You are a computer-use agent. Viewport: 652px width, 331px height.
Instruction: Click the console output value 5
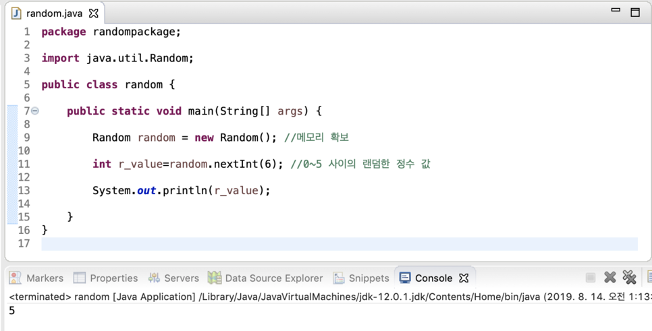coord(11,311)
